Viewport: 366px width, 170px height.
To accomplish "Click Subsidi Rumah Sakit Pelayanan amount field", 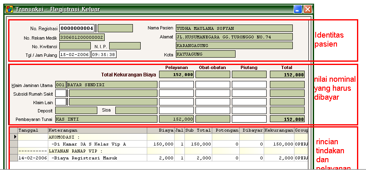I will (177, 93).
